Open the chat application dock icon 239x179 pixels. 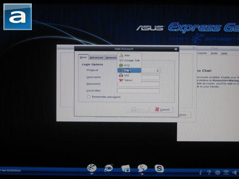point(143,168)
